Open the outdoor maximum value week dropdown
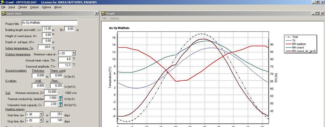325x127 pixels. tap(74, 53)
